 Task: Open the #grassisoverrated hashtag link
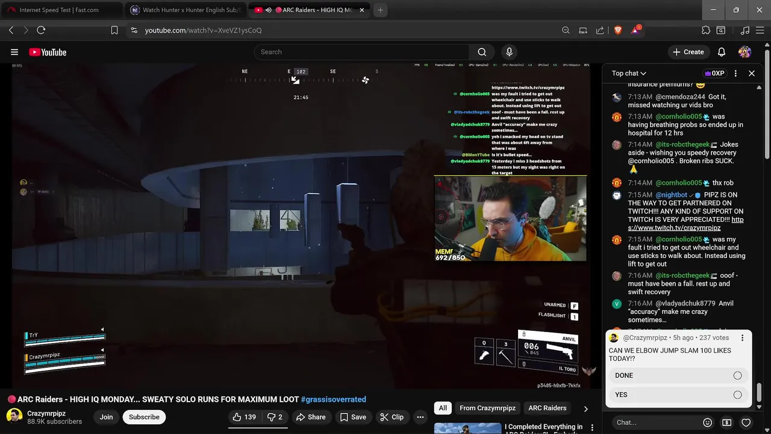pyautogui.click(x=333, y=399)
